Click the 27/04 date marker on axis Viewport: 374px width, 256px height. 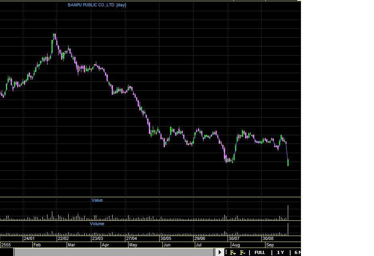tap(131, 238)
